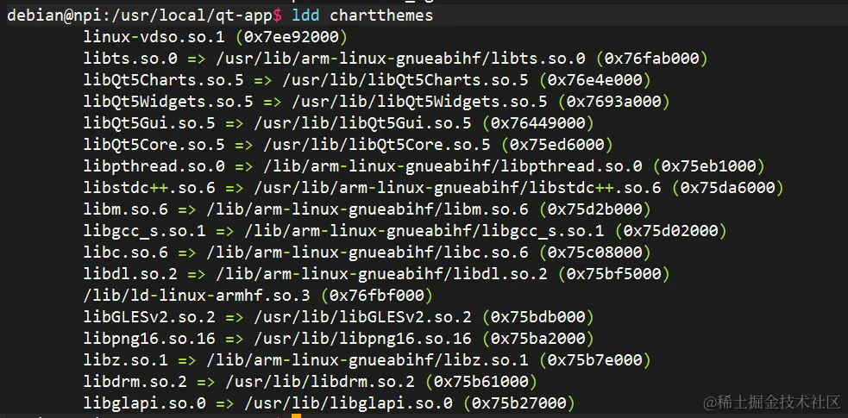Image resolution: width=848 pixels, height=418 pixels.
Task: Click the address 0x76fab000
Action: click(x=653, y=59)
